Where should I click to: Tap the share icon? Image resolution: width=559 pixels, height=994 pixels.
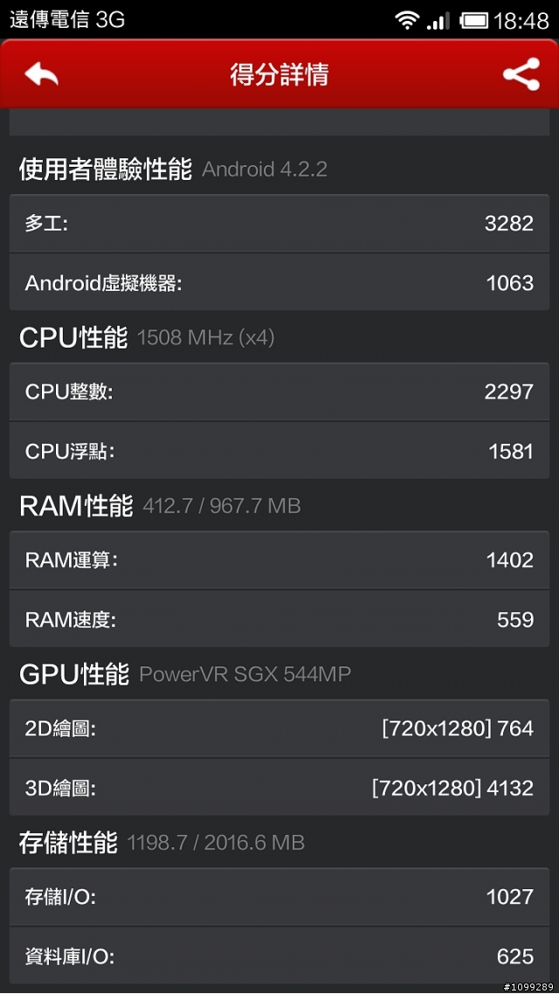tap(521, 74)
